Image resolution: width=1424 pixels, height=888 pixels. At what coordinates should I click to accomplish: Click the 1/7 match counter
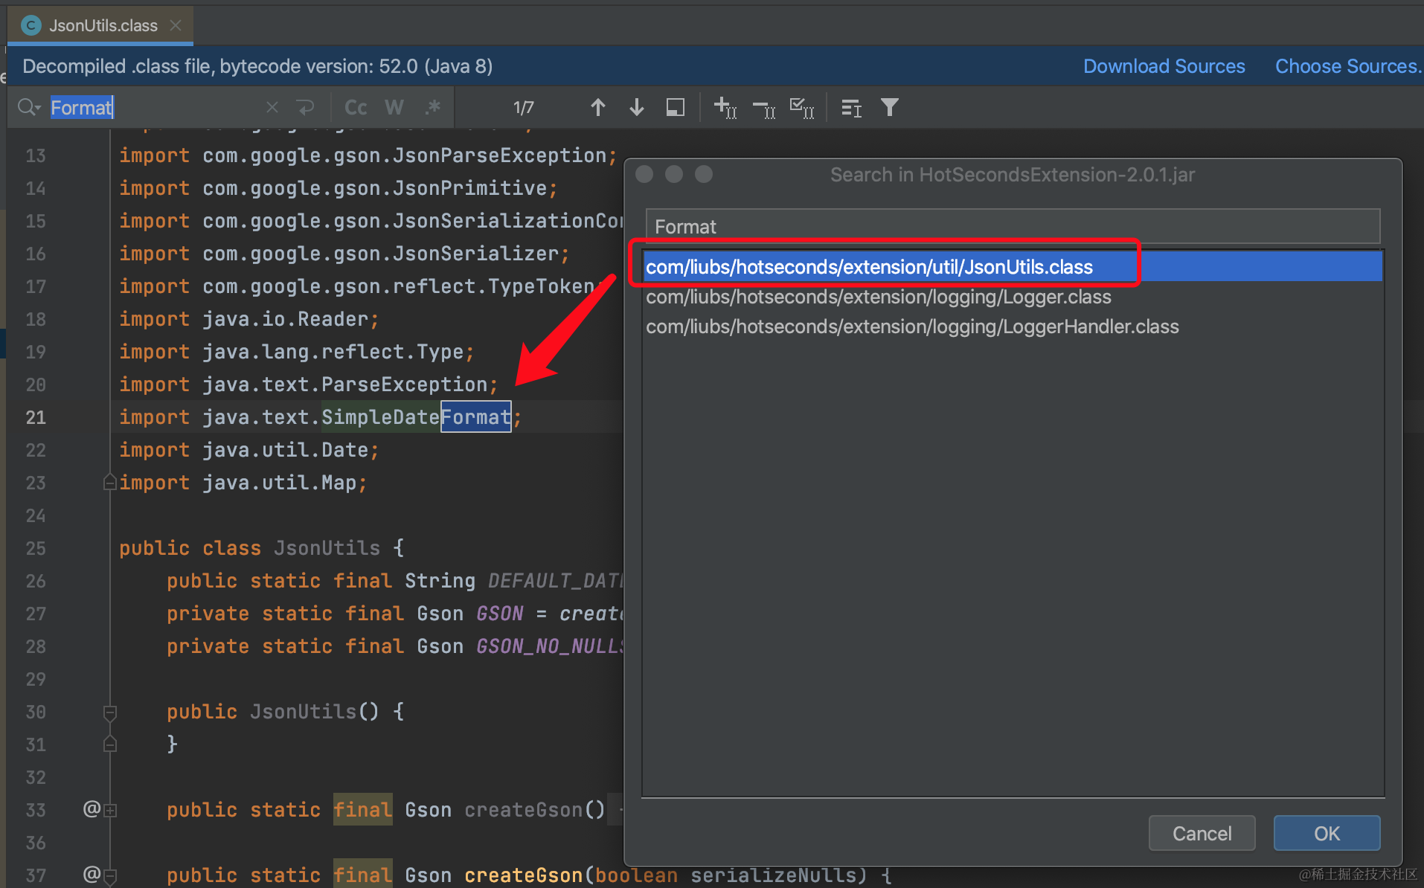[524, 108]
